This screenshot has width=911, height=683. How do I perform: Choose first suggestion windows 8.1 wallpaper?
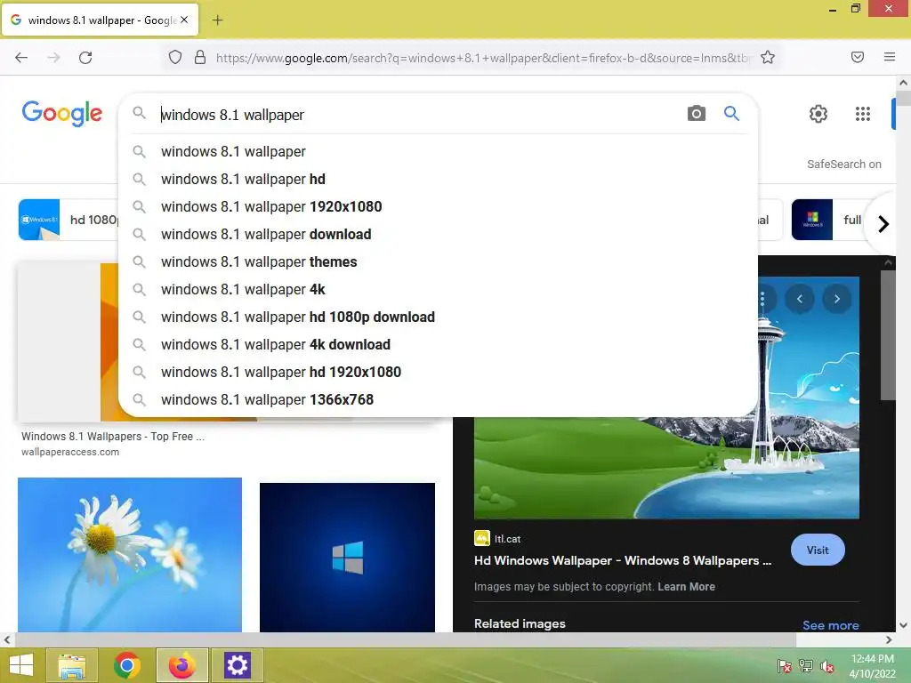click(439, 151)
